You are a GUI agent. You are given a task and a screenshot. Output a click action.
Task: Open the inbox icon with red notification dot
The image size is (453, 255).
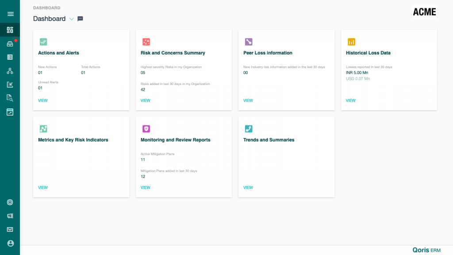10,44
